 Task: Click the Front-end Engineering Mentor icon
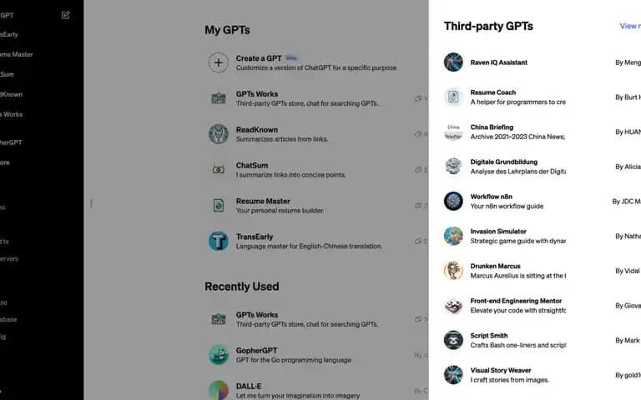[x=453, y=305]
